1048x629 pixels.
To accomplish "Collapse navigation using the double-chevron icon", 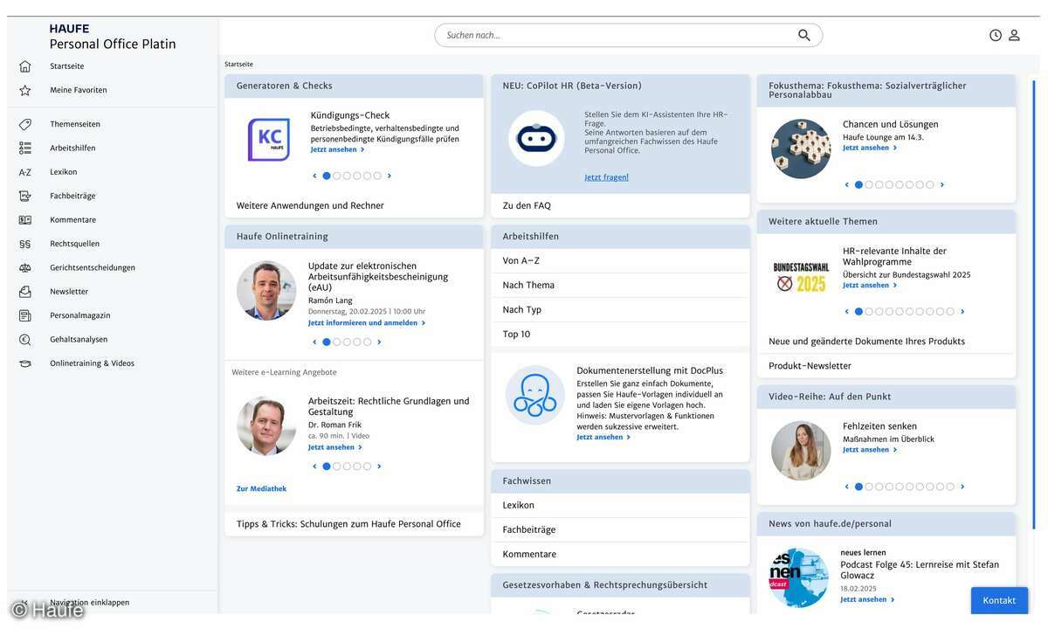I will pos(24,603).
